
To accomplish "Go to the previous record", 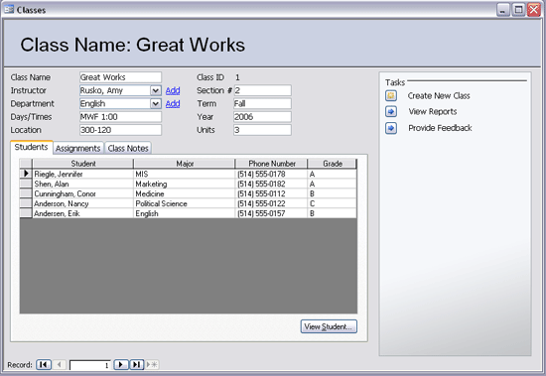I will click(60, 364).
